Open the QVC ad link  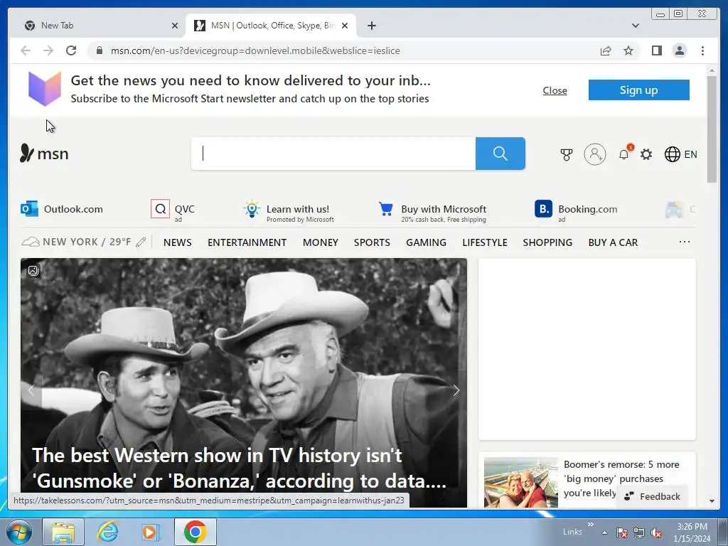173,210
